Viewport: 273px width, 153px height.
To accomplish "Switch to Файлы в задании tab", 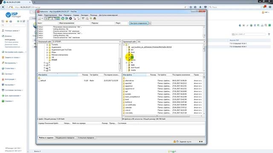I will click(46, 138).
